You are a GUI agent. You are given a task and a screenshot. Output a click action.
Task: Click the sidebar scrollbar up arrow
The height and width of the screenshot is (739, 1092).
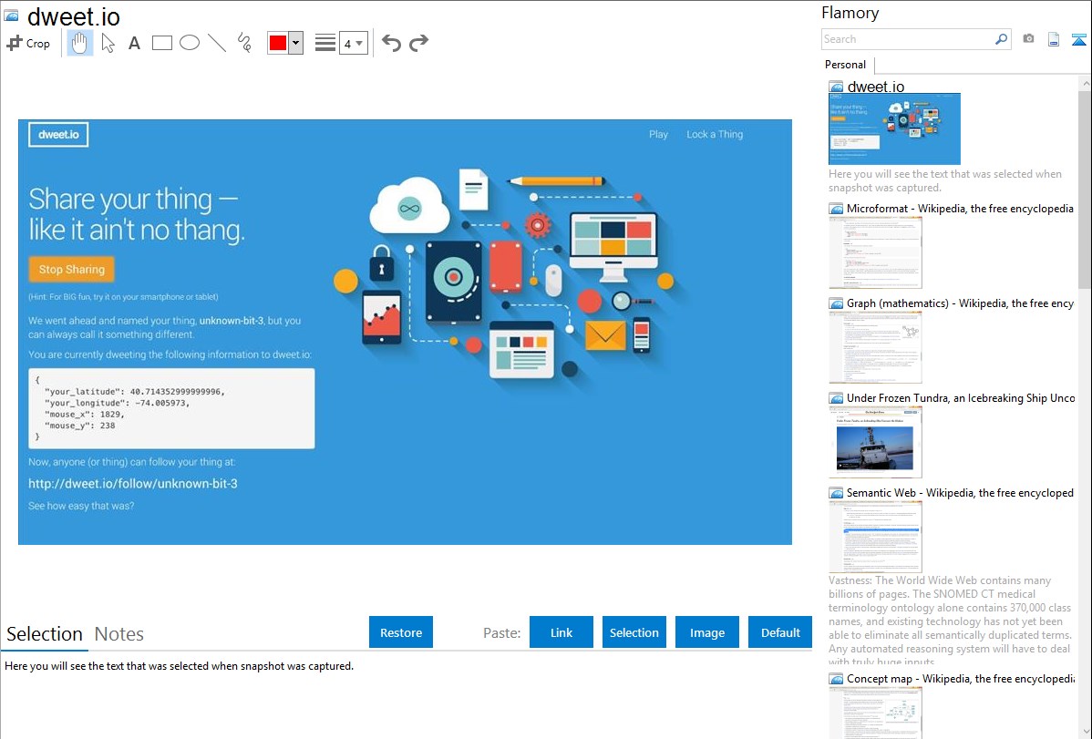tap(1085, 84)
